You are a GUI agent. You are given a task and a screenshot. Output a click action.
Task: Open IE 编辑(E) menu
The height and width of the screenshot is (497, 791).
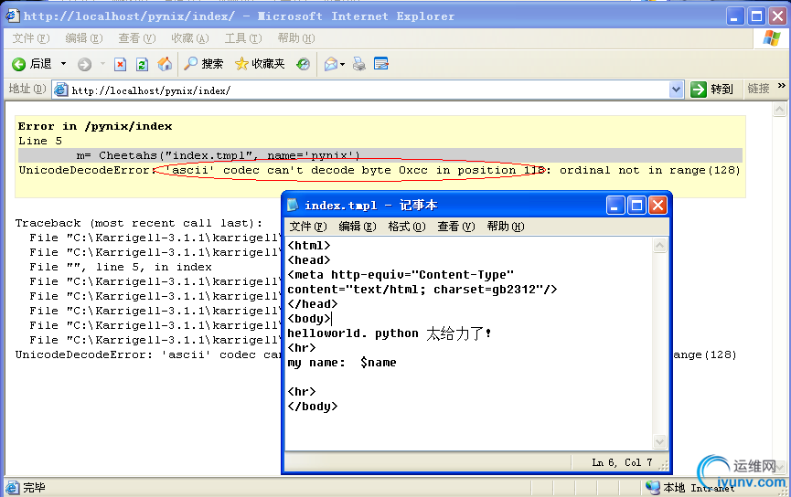[x=84, y=38]
